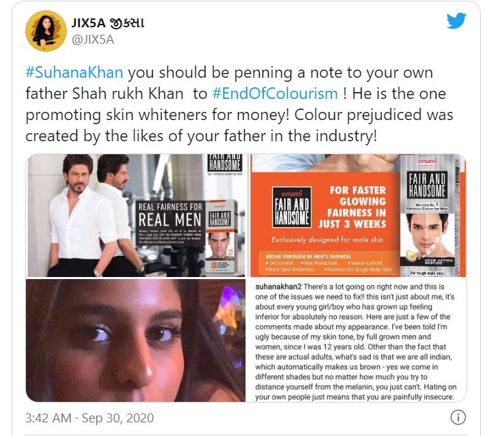Click the @JIX5A username handle
The height and width of the screenshot is (436, 489).
93,40
